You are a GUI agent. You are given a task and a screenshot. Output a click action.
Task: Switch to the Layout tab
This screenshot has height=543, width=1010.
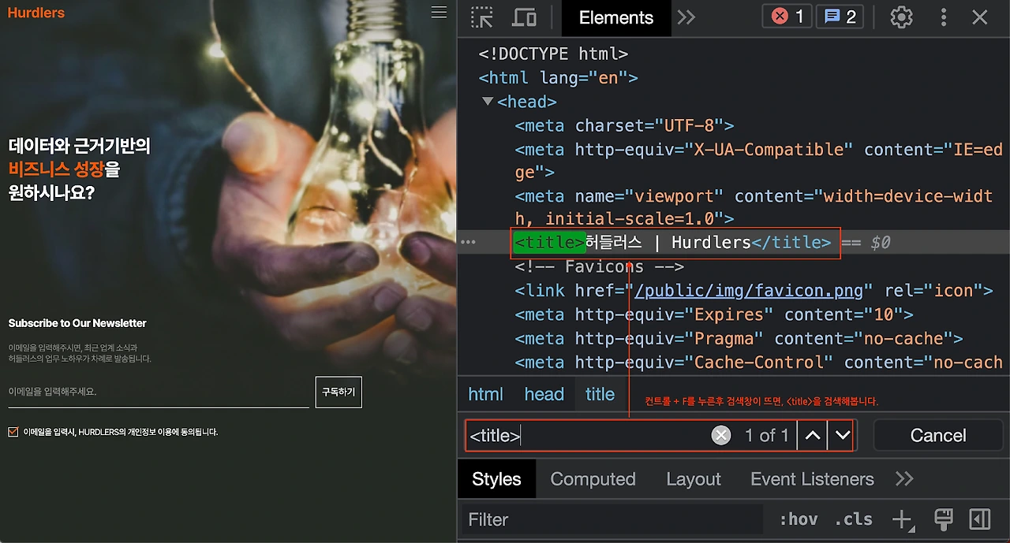point(694,479)
